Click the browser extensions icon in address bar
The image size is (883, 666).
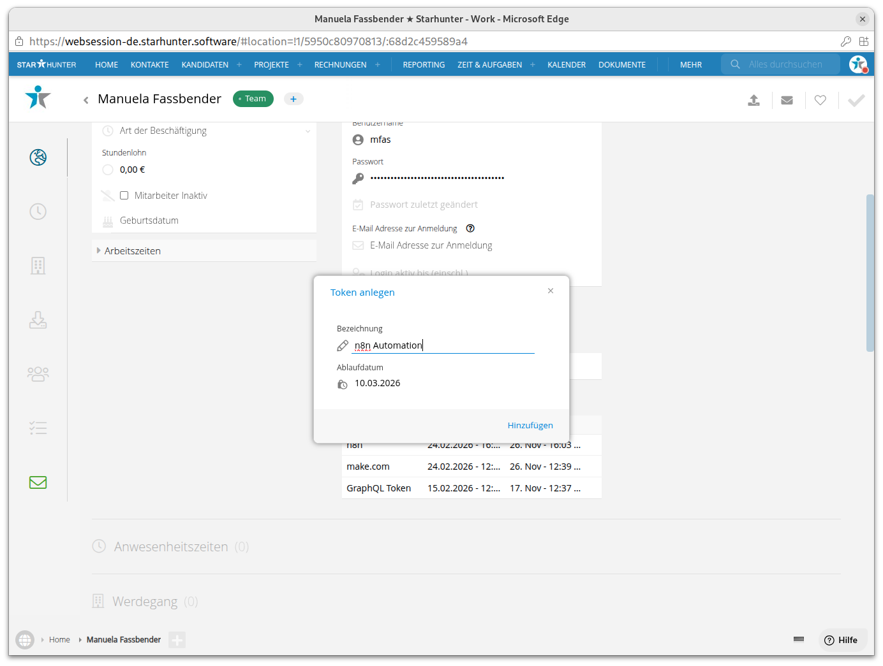coord(864,41)
